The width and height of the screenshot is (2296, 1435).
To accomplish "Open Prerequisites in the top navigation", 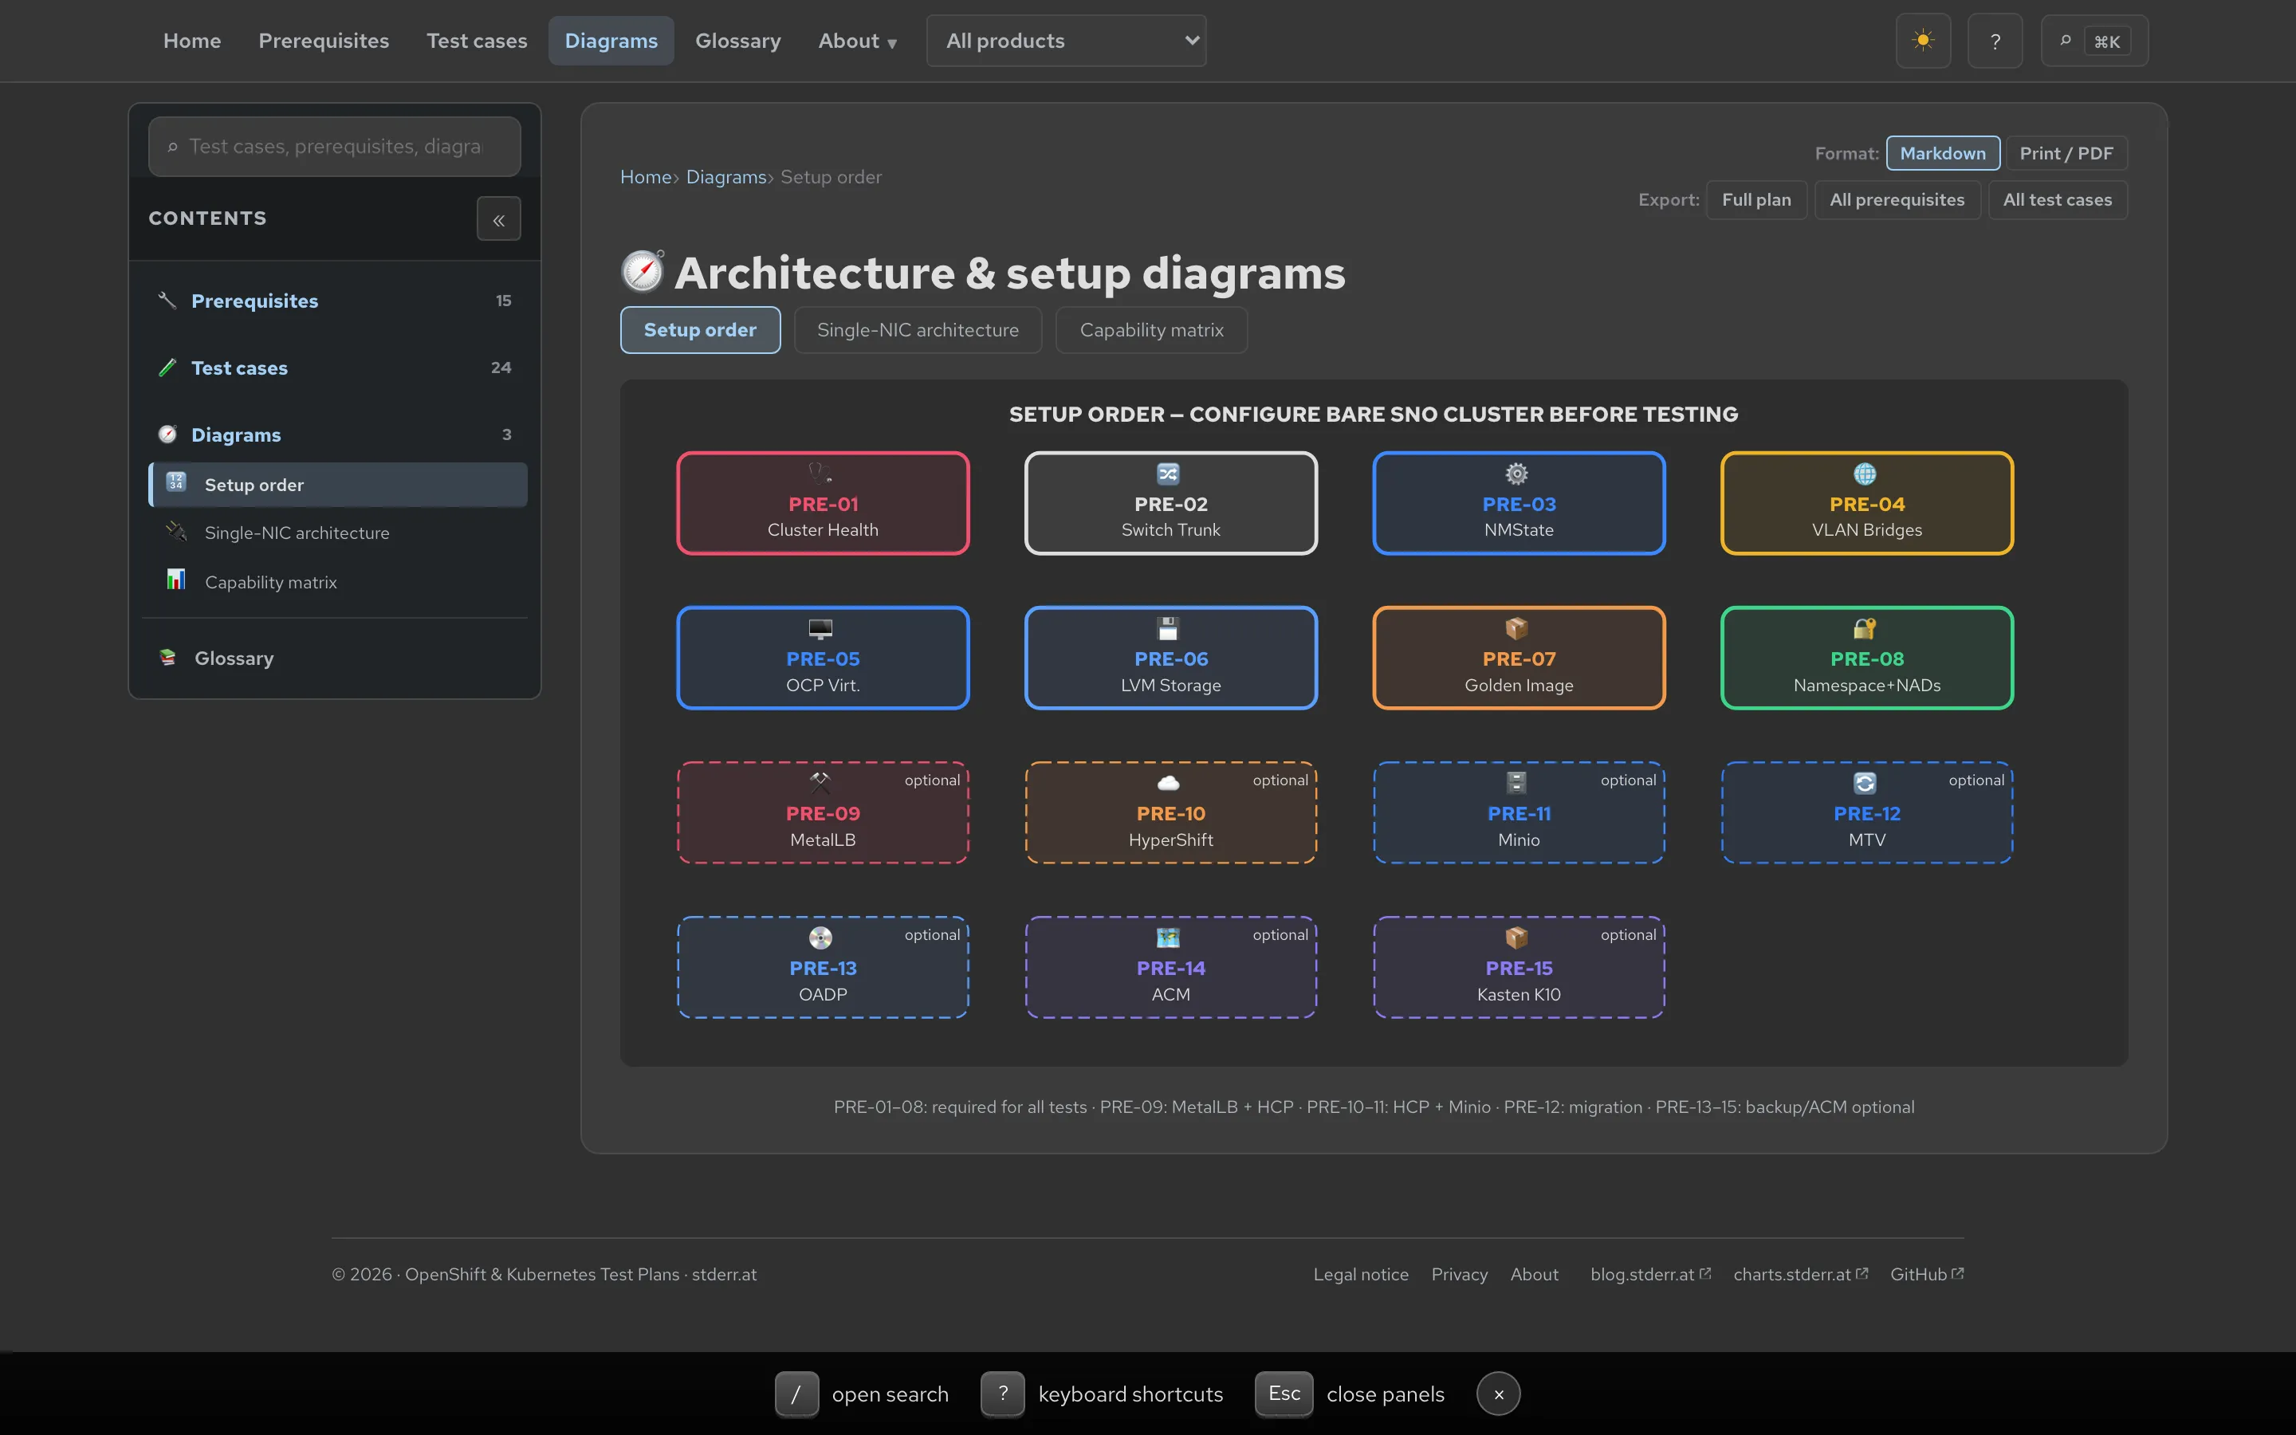I will click(x=324, y=41).
